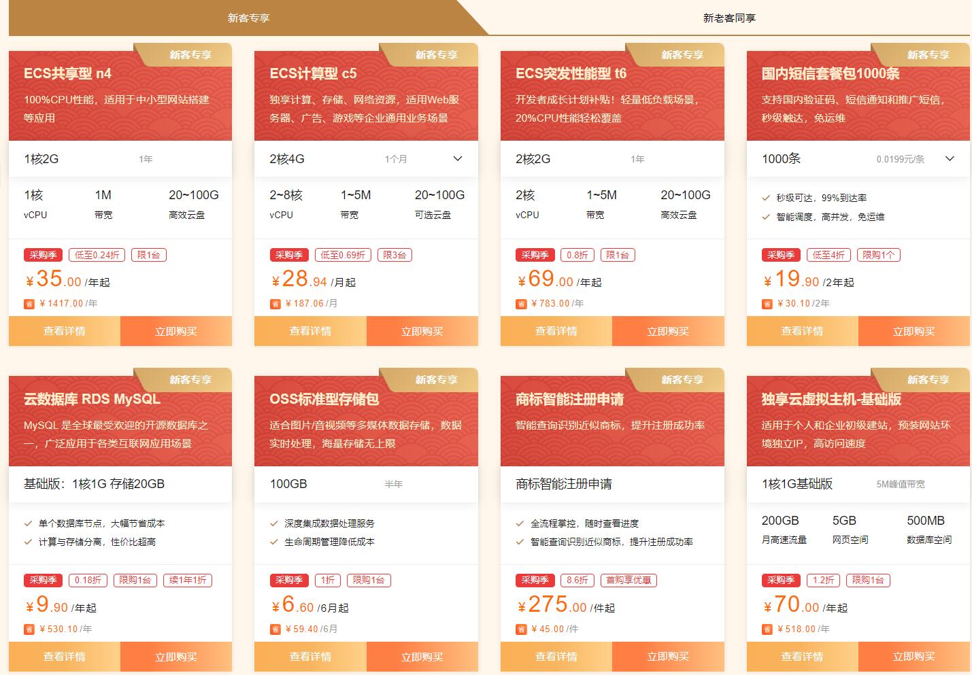The width and height of the screenshot is (972, 675).
Task: Open 100GB spec selector for OSS标准型存储包
Action: click(x=366, y=484)
